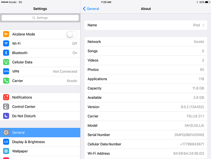This screenshot has width=211, height=159.
Task: Tap the Display & Brightness AA icon
Action: [6, 142]
